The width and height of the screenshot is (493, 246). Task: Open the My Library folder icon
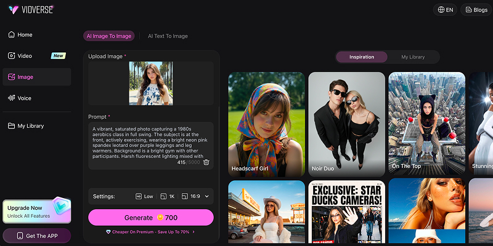click(11, 126)
